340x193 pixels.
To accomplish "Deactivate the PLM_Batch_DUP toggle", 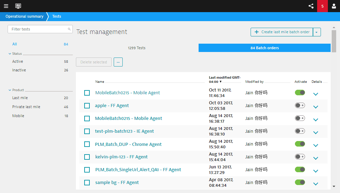I will pos(300,144).
